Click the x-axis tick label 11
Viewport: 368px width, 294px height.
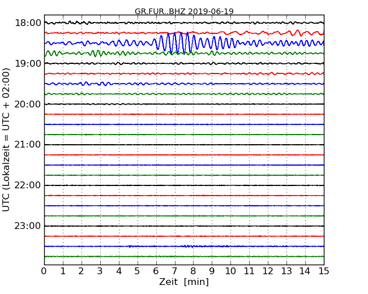coord(249,271)
